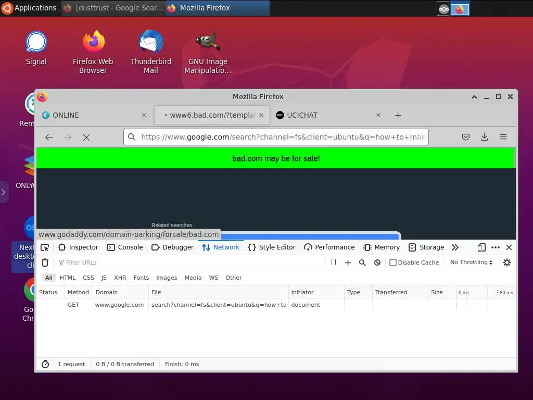This screenshot has height=400, width=533.
Task: Go back with the browser back arrow
Action: 49,137
